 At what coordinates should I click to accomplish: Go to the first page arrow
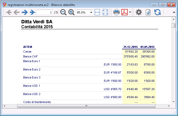pyautogui.click(x=9, y=12)
